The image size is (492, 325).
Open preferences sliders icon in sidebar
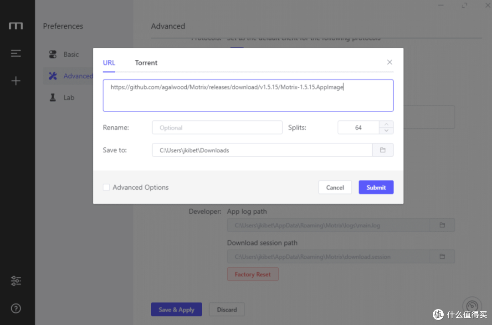(15, 280)
